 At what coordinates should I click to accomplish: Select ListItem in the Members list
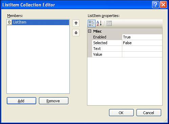[x=40, y=22]
